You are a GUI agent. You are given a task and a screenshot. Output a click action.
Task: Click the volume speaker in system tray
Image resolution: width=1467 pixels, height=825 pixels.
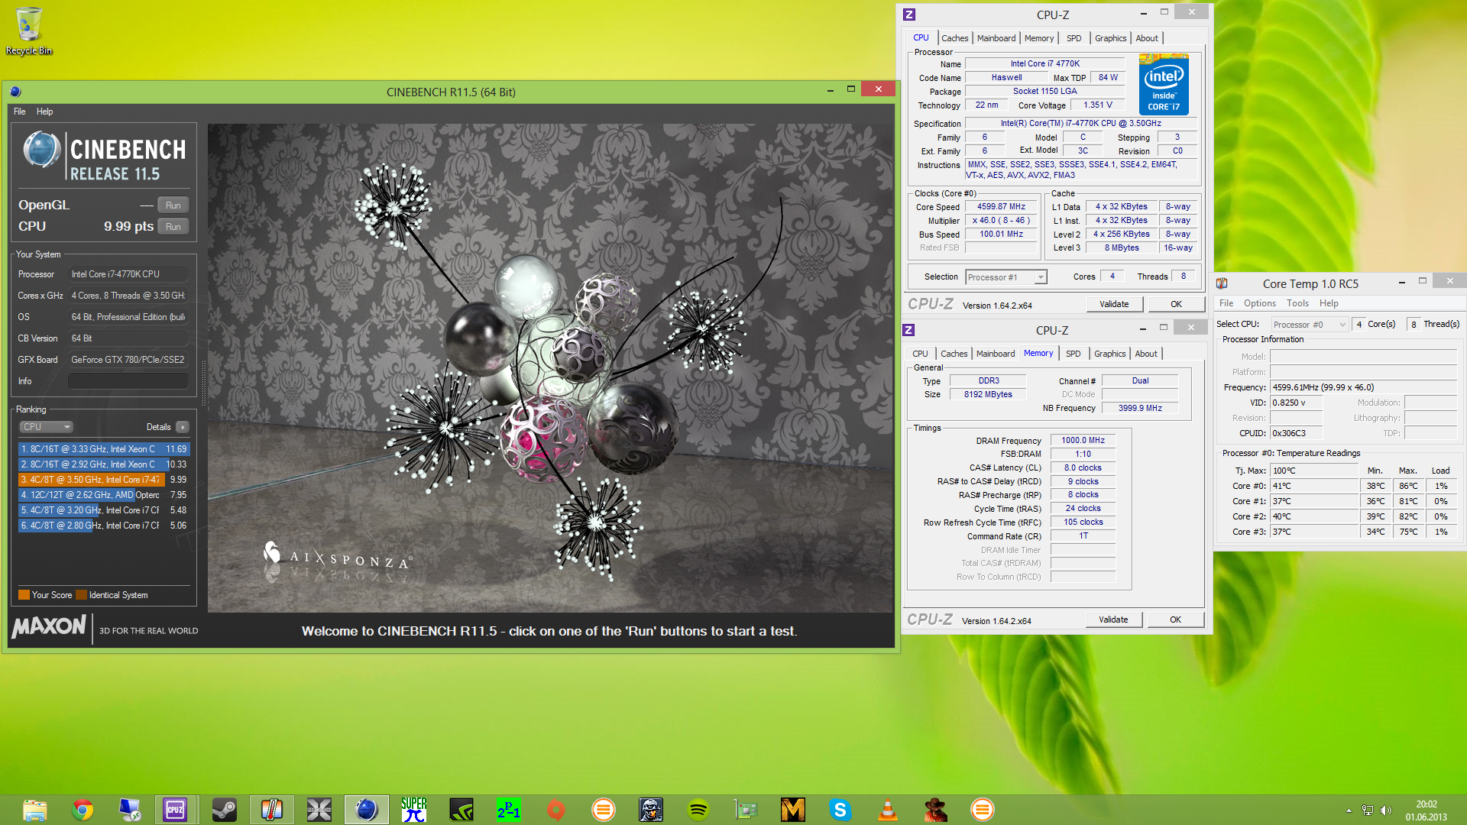(x=1386, y=810)
